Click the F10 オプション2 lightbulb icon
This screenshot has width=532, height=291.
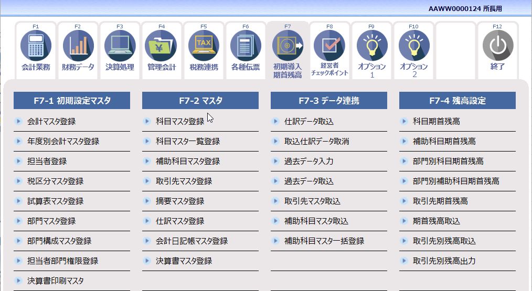point(414,46)
